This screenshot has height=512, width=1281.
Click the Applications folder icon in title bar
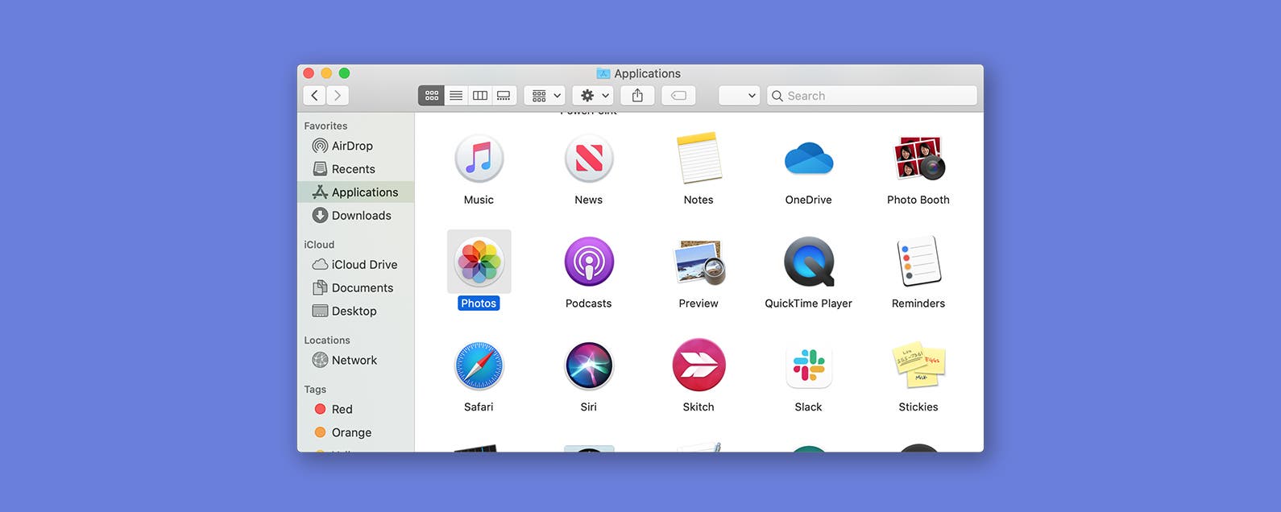[x=603, y=73]
